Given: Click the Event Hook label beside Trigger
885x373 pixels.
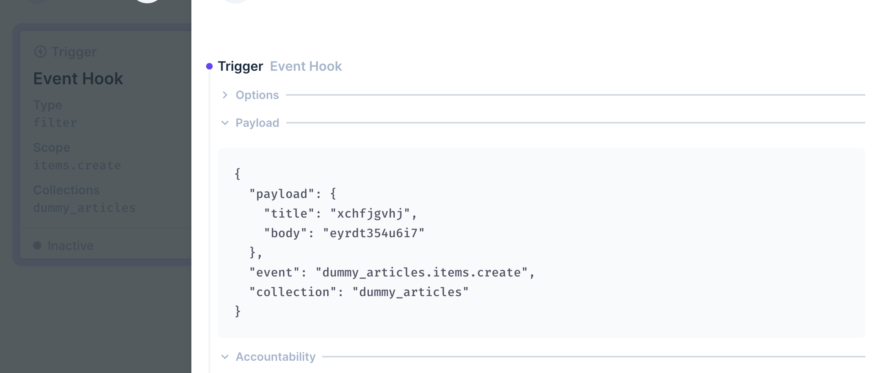Looking at the screenshot, I should [x=306, y=66].
